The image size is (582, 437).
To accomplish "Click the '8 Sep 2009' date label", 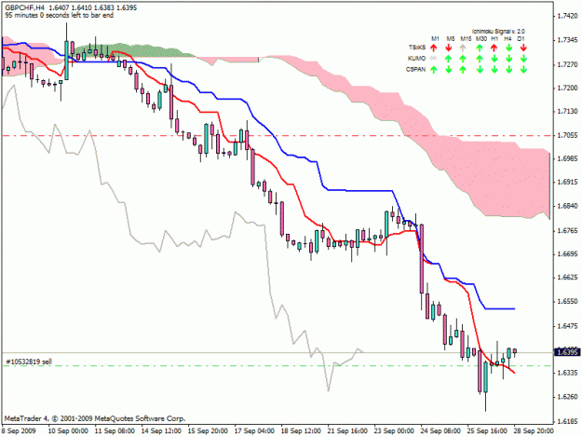I will point(20,430).
